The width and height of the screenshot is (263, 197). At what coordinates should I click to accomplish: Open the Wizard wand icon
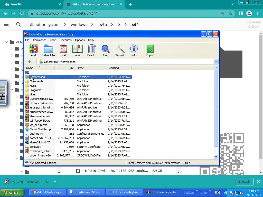click(120, 51)
